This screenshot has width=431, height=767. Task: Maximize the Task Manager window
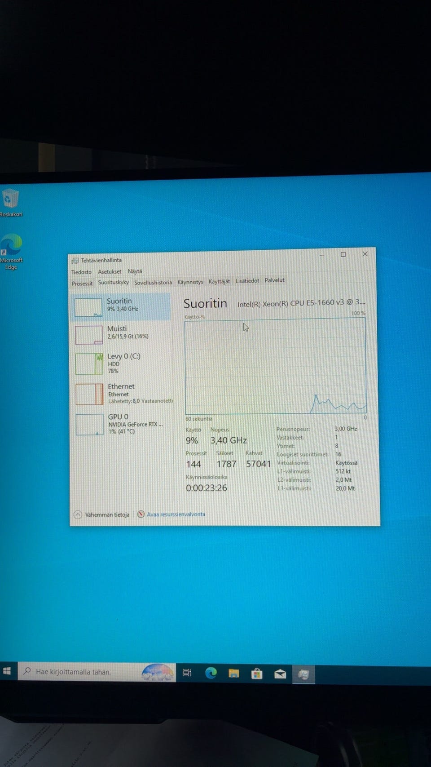click(x=343, y=254)
